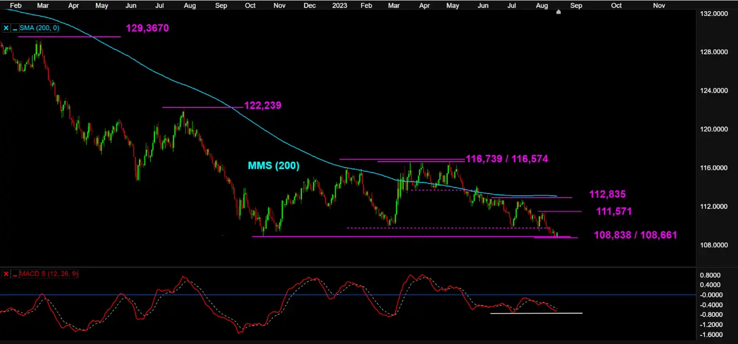
Task: Select the 129,3670 resistance label
Action: click(x=147, y=28)
